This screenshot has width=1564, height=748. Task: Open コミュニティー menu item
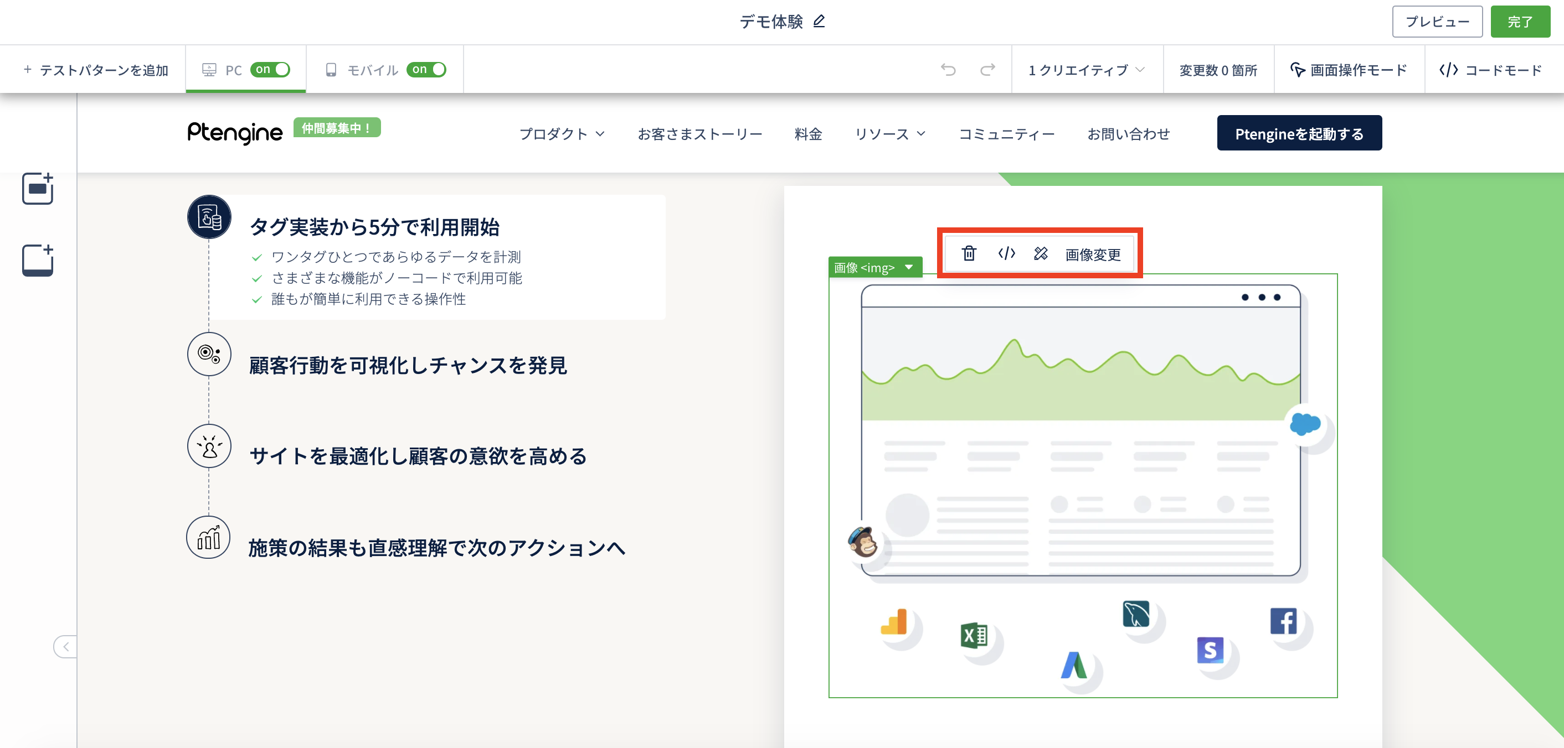coord(1007,134)
